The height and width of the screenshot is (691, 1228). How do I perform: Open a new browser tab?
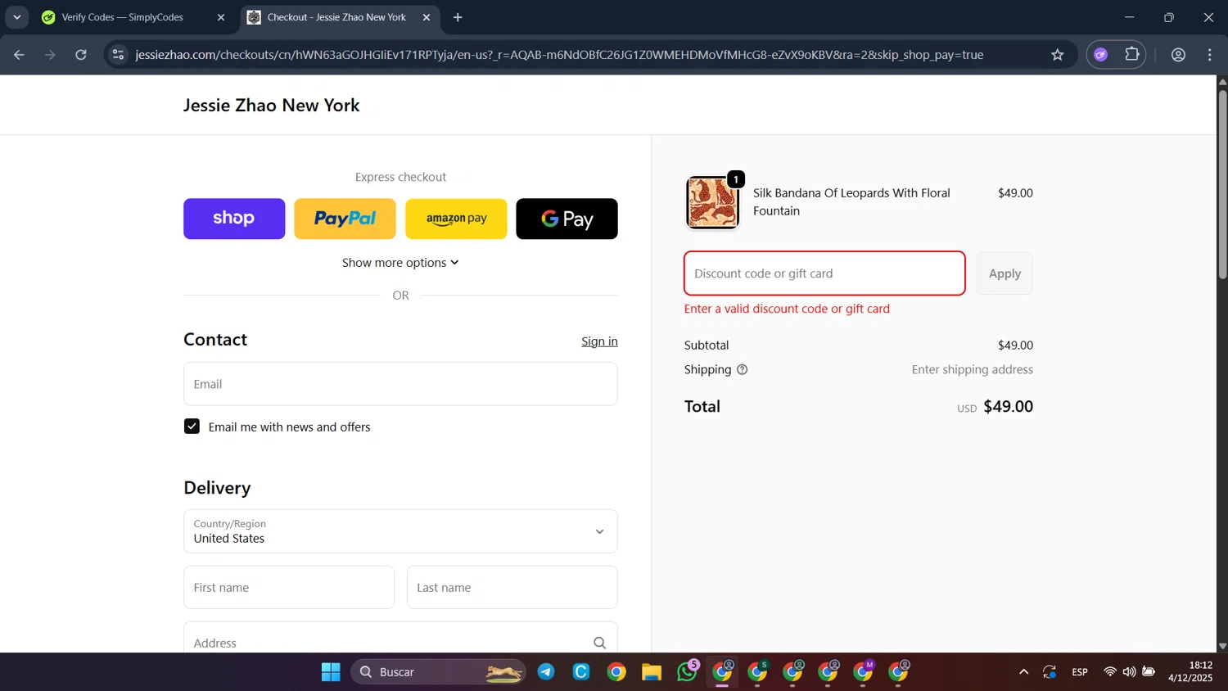tap(458, 17)
